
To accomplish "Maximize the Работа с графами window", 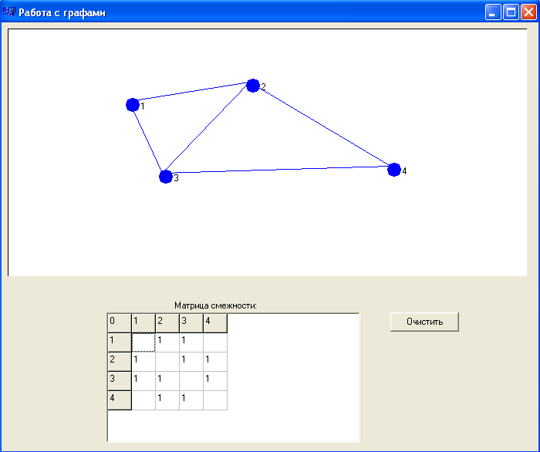I will (511, 12).
